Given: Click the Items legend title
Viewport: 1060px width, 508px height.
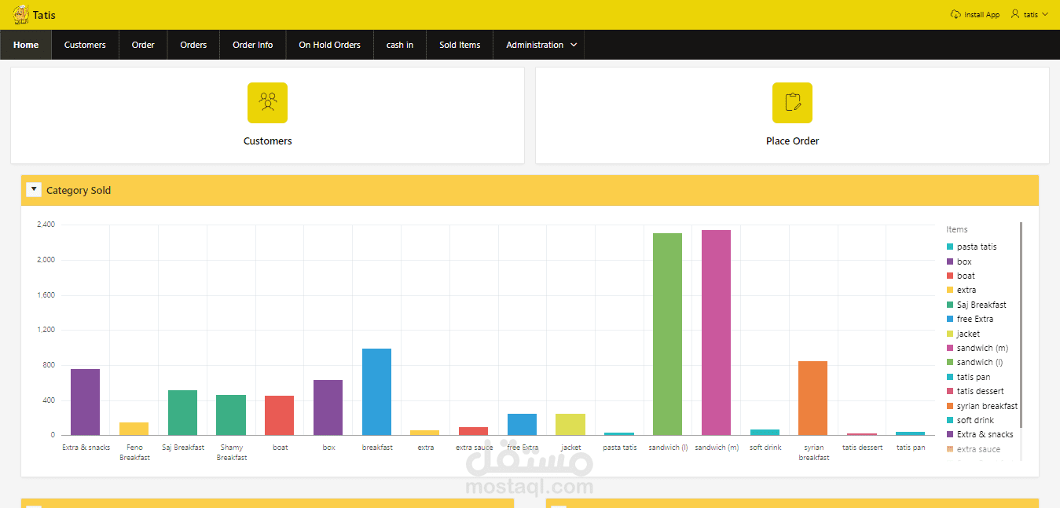Looking at the screenshot, I should (957, 229).
